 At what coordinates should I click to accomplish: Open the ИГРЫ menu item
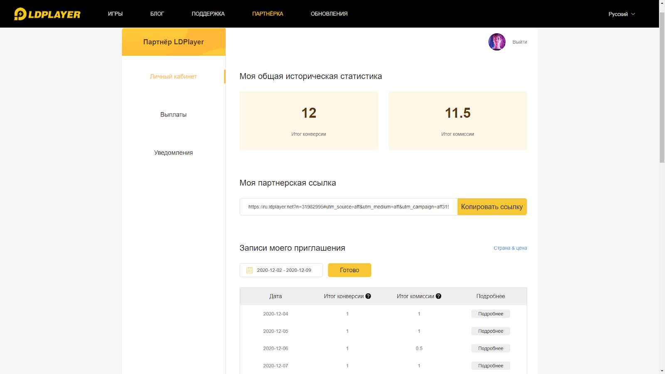click(x=115, y=14)
